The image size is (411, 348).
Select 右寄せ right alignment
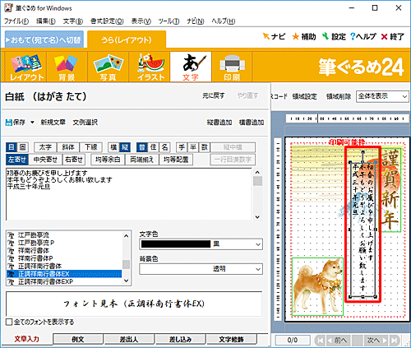coord(74,160)
